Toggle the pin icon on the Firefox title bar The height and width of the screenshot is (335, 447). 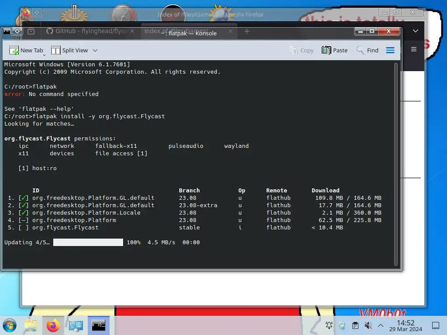37,13
